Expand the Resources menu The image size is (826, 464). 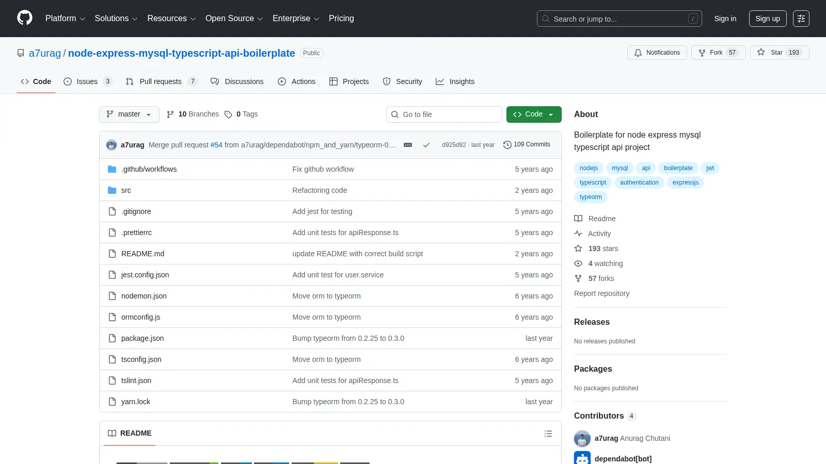(x=171, y=19)
